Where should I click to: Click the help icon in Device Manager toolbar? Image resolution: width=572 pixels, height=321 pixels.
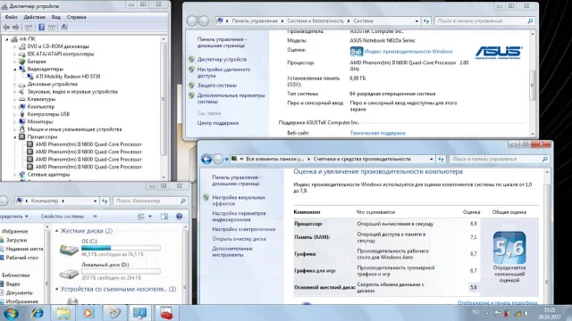tap(42, 28)
